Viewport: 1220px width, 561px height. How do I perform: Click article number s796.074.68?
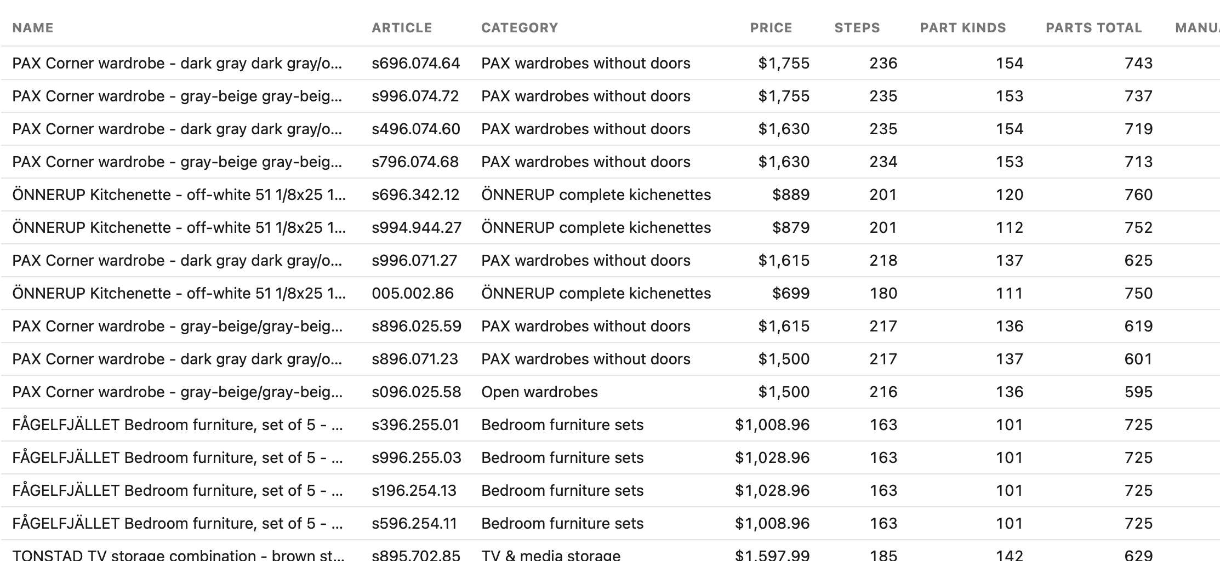[415, 162]
